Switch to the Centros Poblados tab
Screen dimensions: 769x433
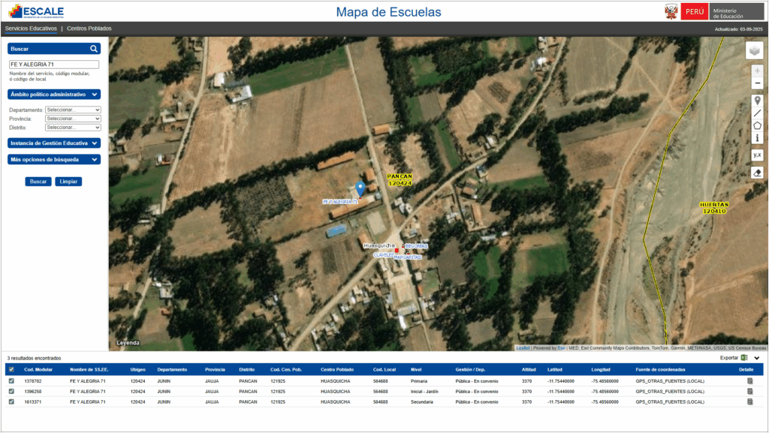click(x=89, y=29)
